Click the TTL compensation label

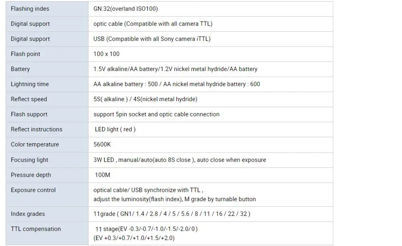(36, 229)
